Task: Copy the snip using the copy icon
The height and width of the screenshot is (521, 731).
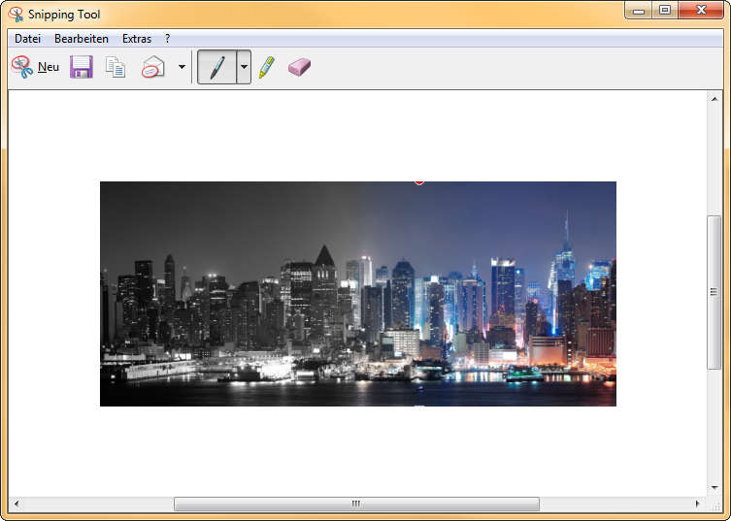Action: 116,67
